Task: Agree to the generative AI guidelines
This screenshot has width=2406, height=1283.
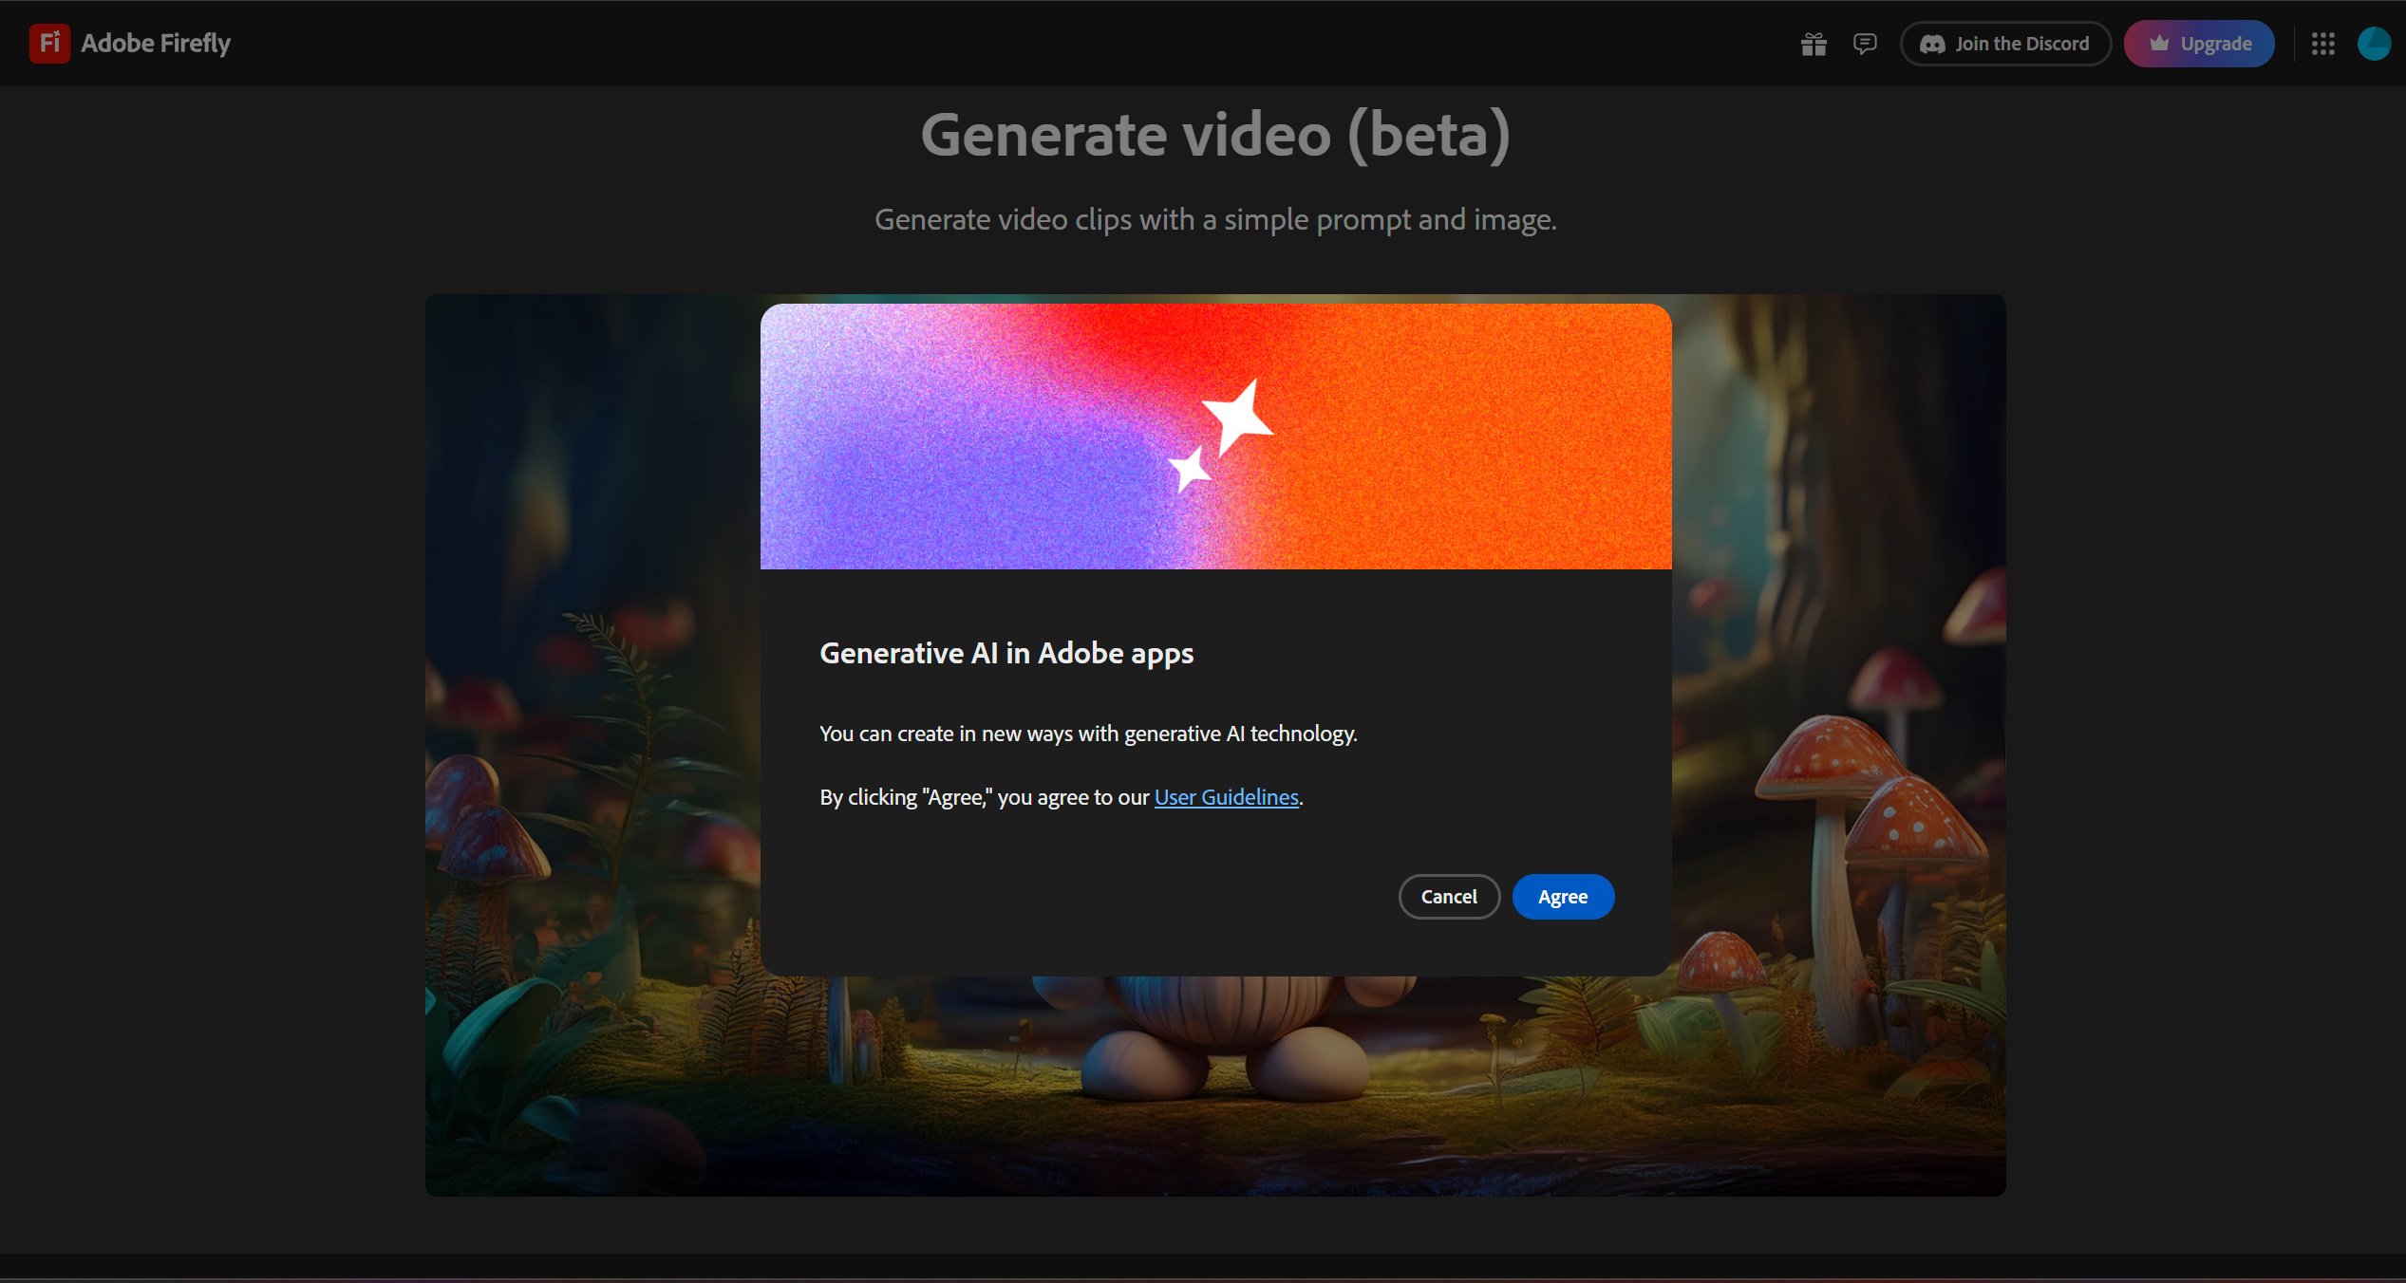Action: [1562, 897]
